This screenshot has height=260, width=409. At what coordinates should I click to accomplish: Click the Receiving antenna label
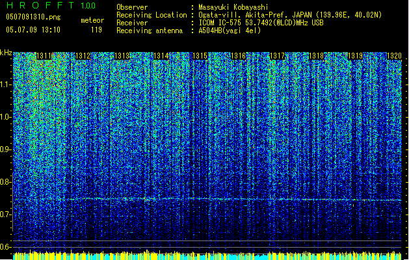click(x=150, y=31)
